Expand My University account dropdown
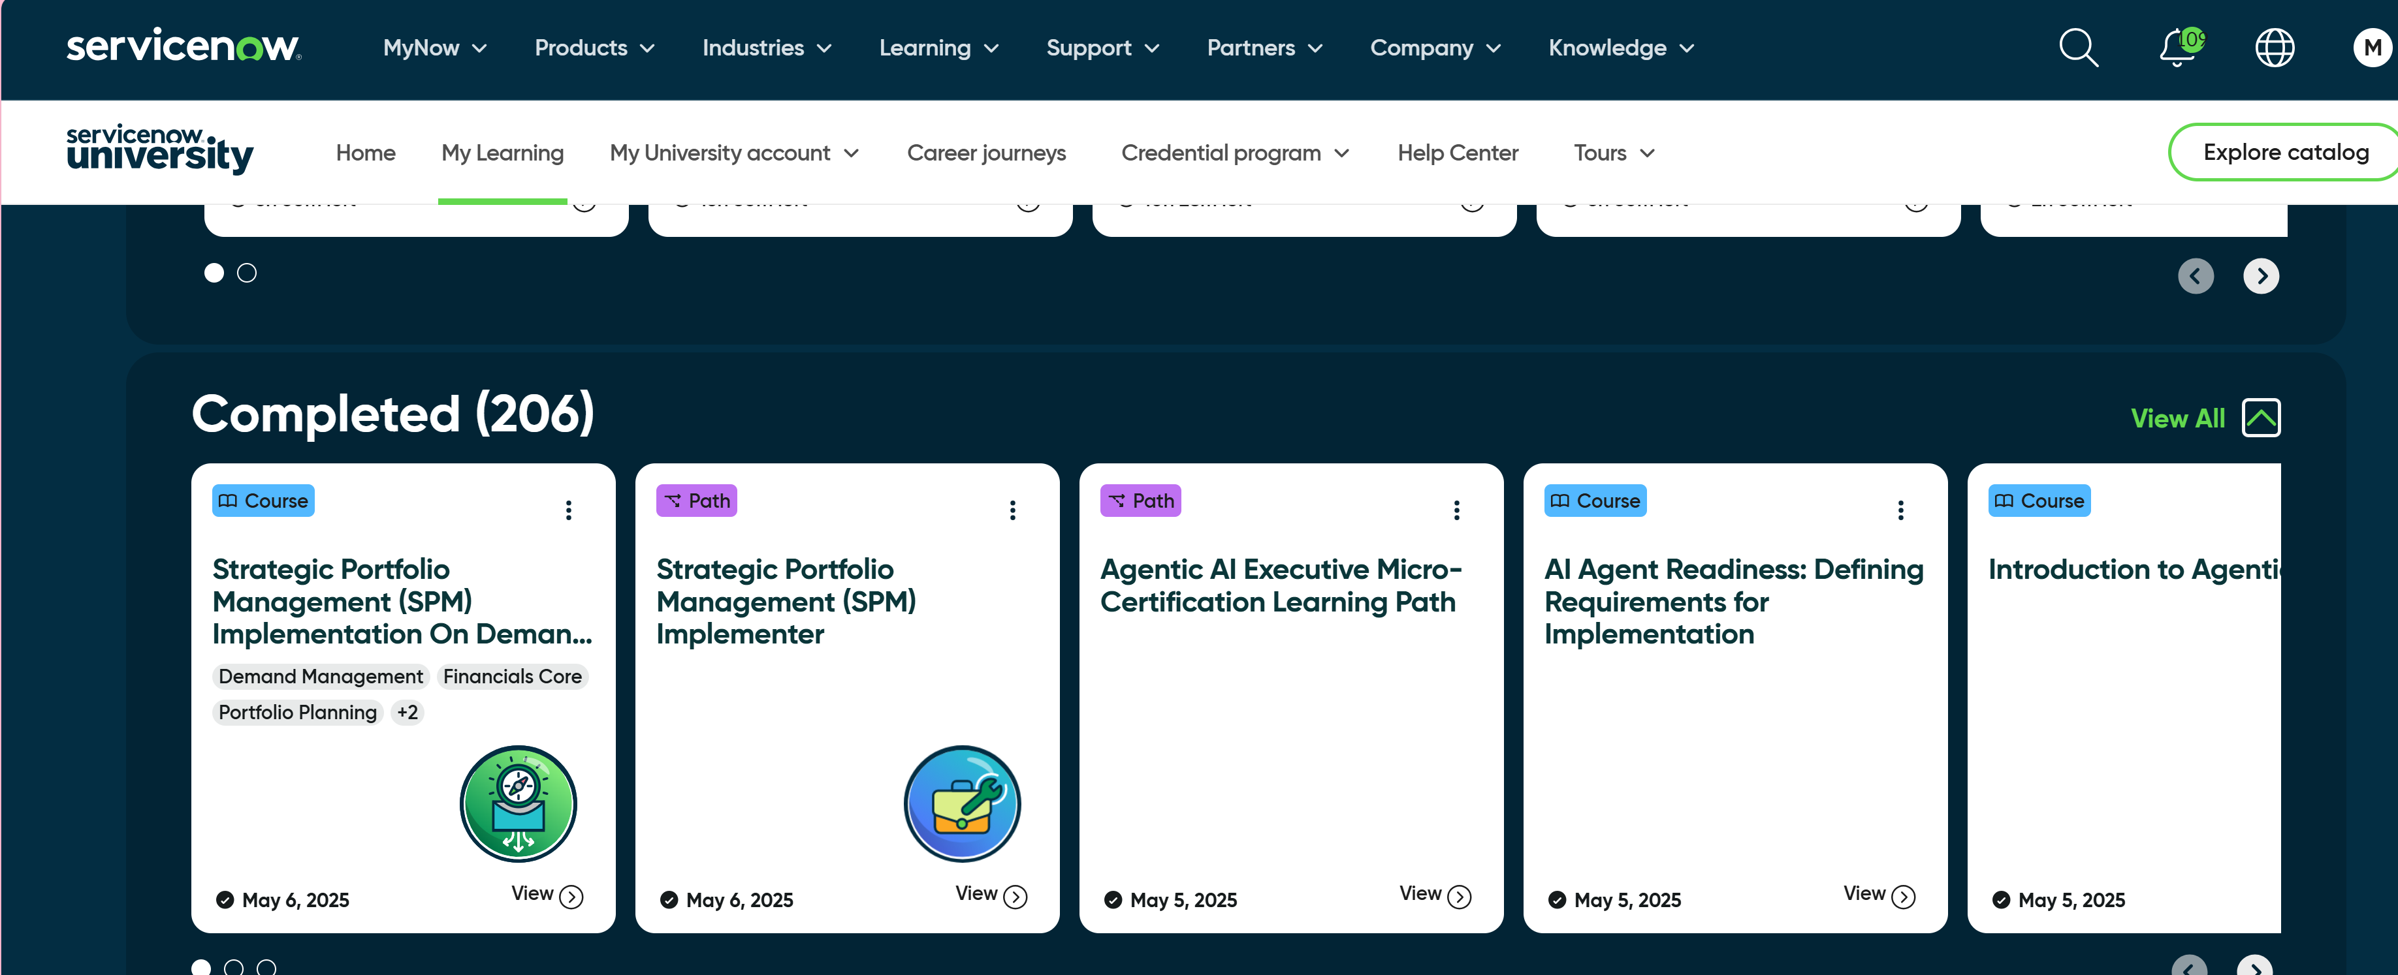This screenshot has width=2398, height=975. tap(733, 153)
